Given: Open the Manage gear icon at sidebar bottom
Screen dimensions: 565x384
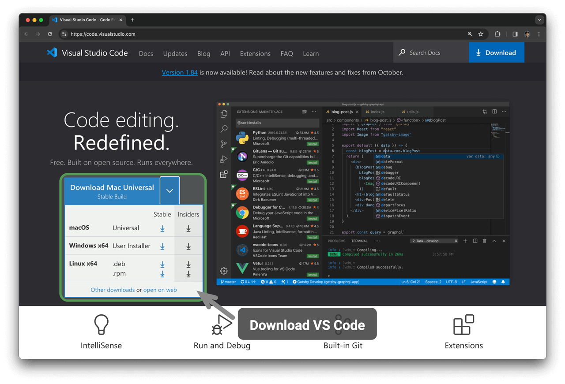Looking at the screenshot, I should click(x=224, y=271).
